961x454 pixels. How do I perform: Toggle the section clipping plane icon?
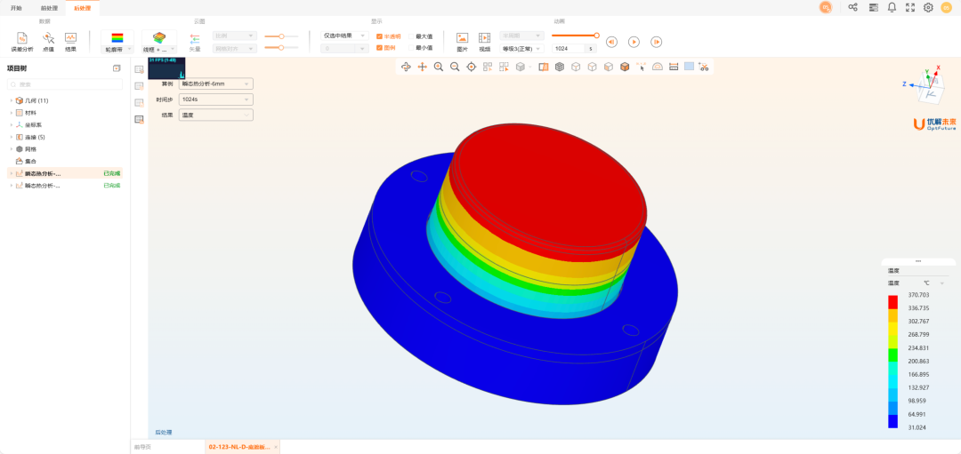[543, 67]
